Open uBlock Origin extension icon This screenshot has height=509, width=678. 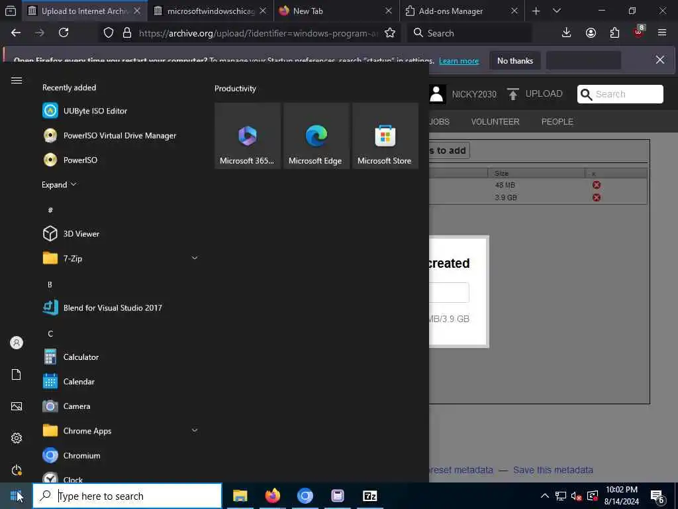[x=639, y=32]
